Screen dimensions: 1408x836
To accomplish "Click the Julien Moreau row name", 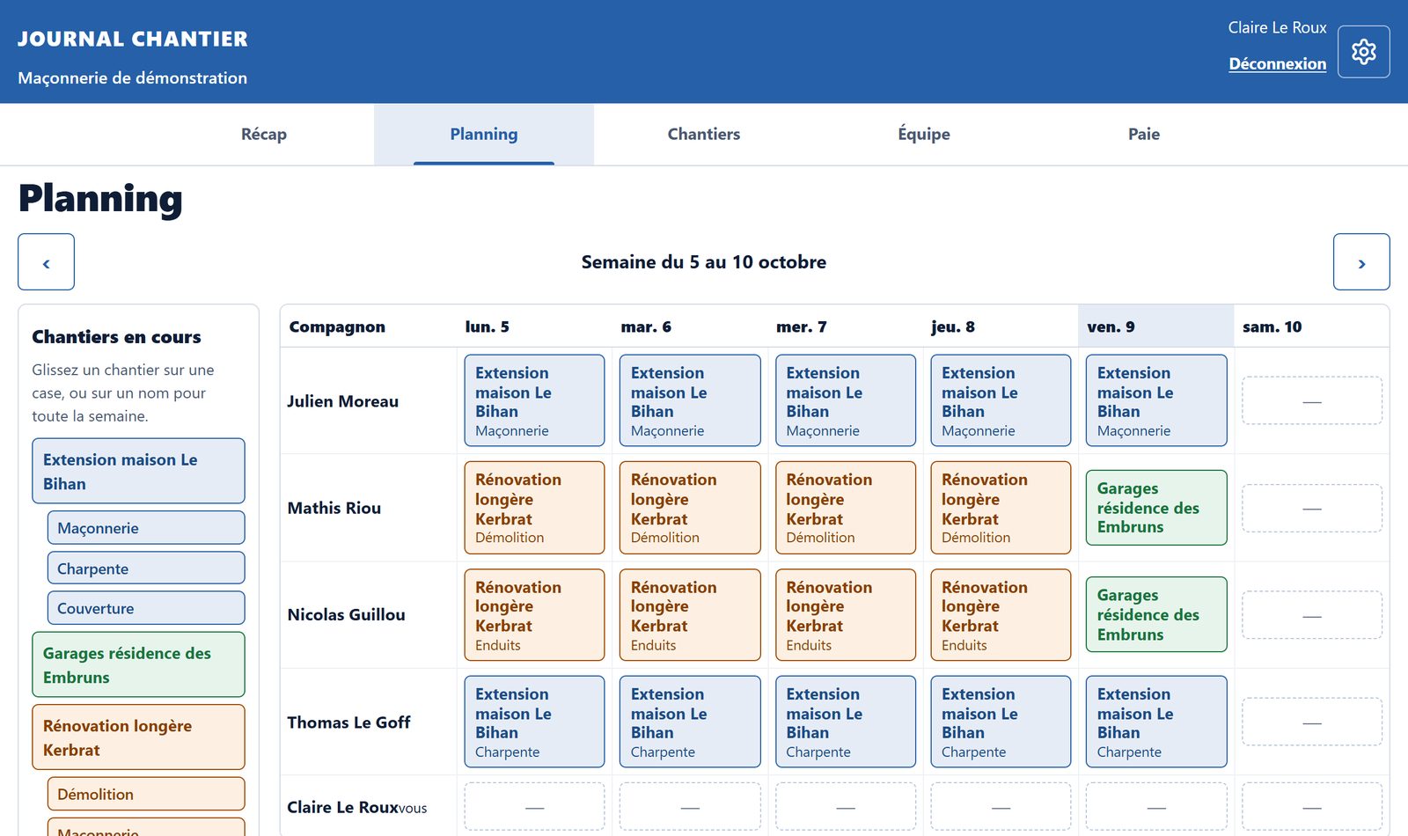I will [x=343, y=401].
